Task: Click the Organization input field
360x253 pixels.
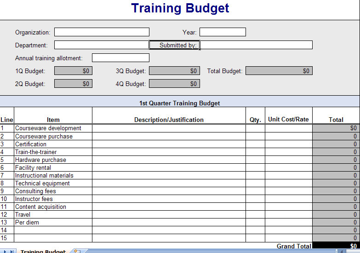Action: 102,32
